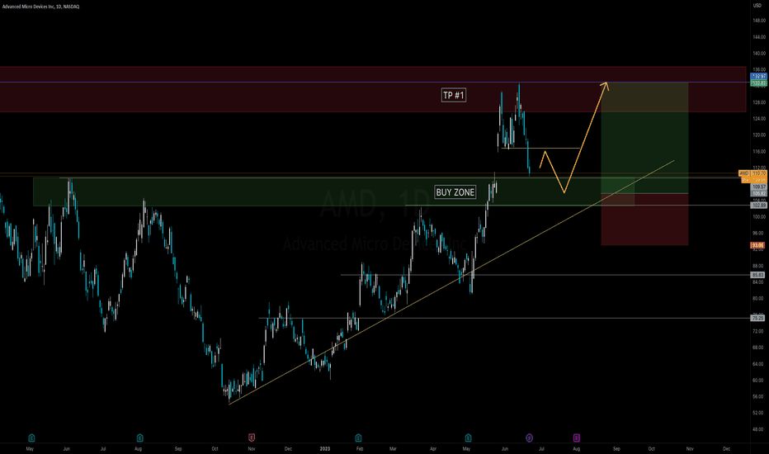The image size is (769, 454).
Task: Click the round purple event icon before Jul
Action: [x=529, y=437]
